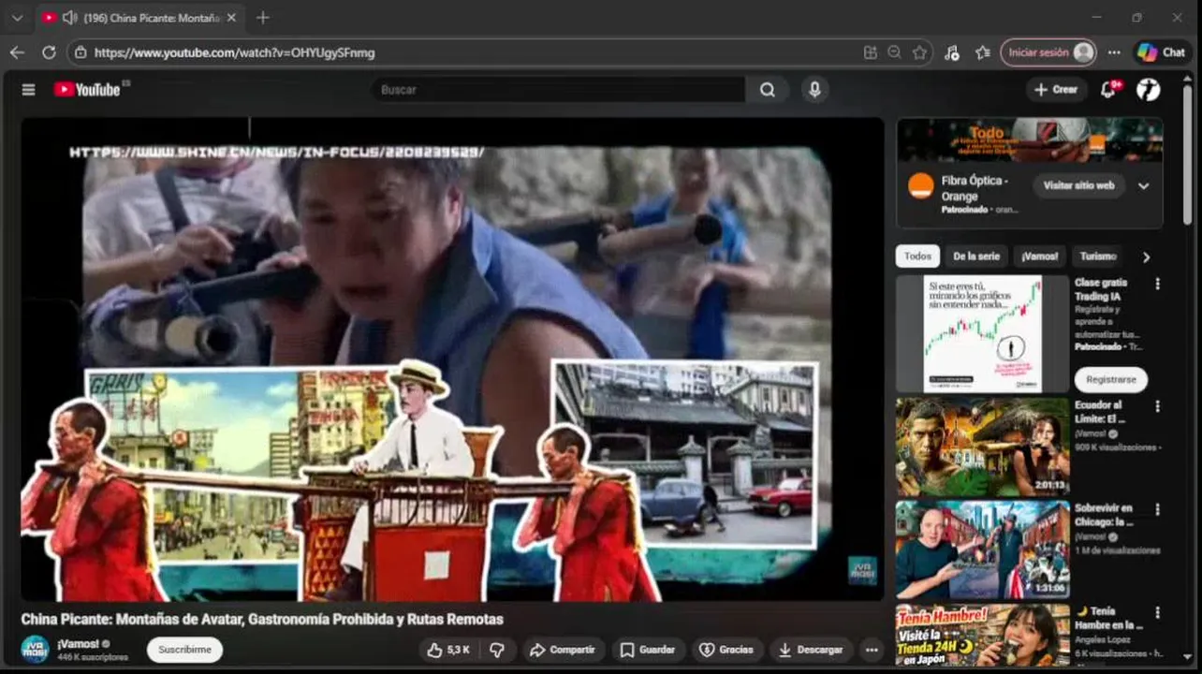Screen dimensions: 1202x674
Task: Open Clase gratis Trading IA thumbnail
Action: (x=982, y=333)
